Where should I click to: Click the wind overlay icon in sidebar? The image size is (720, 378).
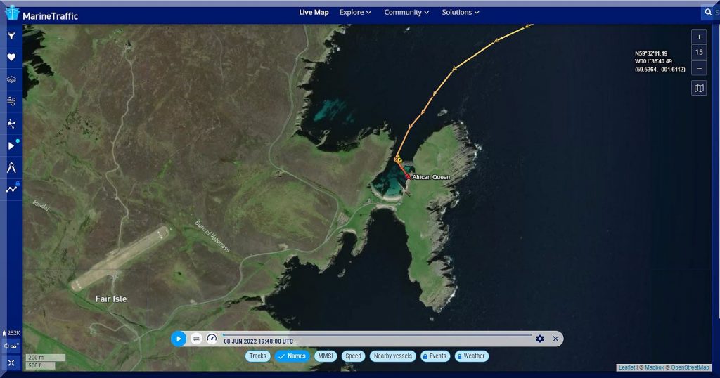(x=11, y=101)
